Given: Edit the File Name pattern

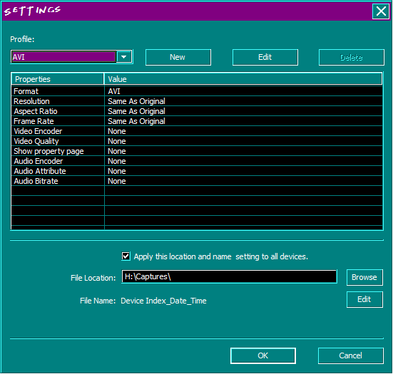Looking at the screenshot, I should pos(364,299).
